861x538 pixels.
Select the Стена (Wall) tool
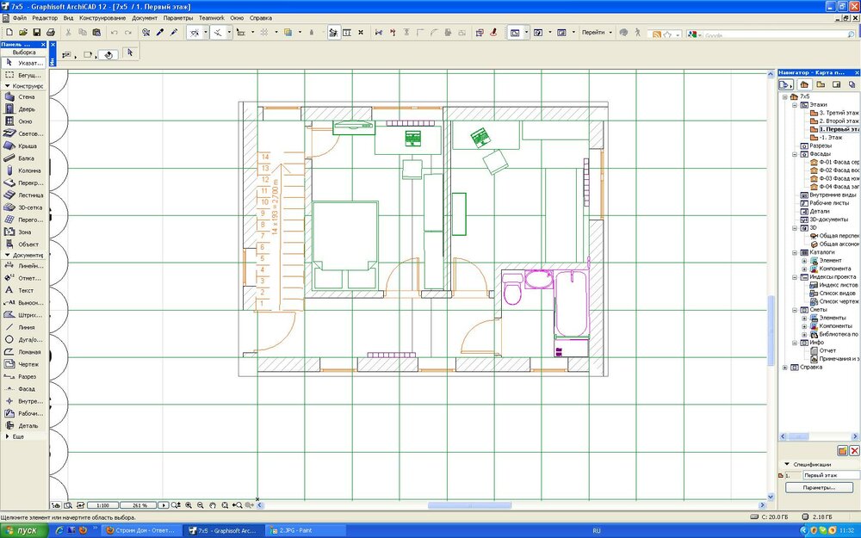[x=25, y=97]
